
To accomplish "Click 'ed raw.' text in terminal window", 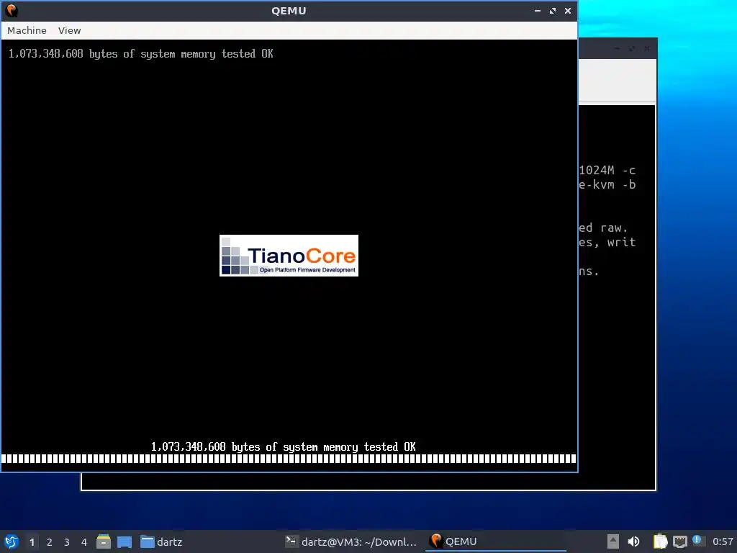I will pyautogui.click(x=603, y=228).
